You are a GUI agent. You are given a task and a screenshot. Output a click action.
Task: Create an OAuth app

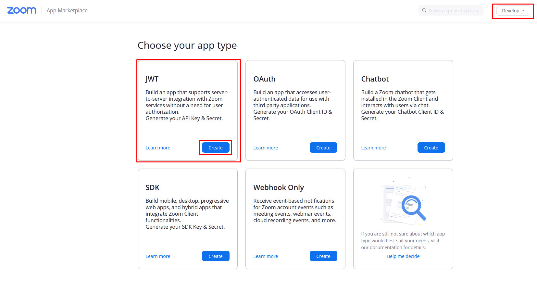point(323,147)
